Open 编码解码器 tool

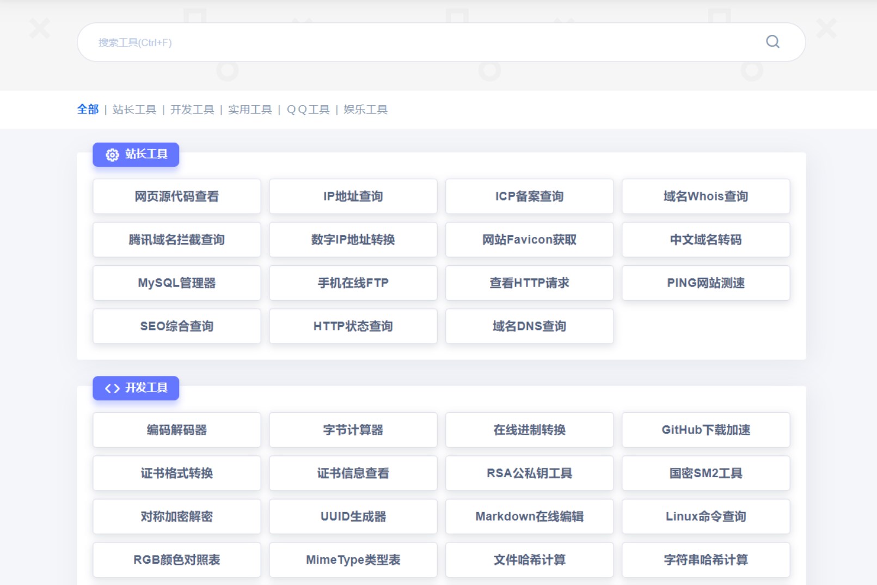pyautogui.click(x=177, y=430)
